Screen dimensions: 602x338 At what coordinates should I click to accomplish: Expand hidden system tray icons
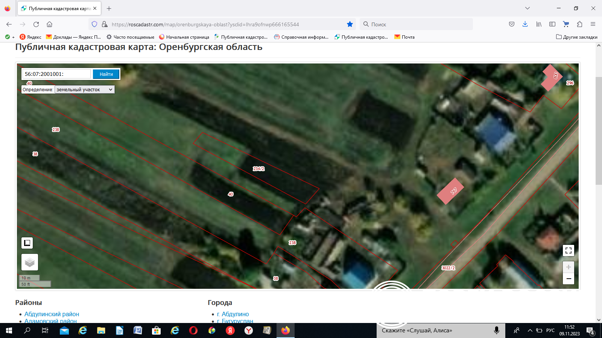[x=530, y=330]
